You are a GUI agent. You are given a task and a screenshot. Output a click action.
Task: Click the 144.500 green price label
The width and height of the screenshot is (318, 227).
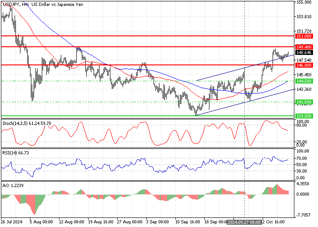coord(304,81)
